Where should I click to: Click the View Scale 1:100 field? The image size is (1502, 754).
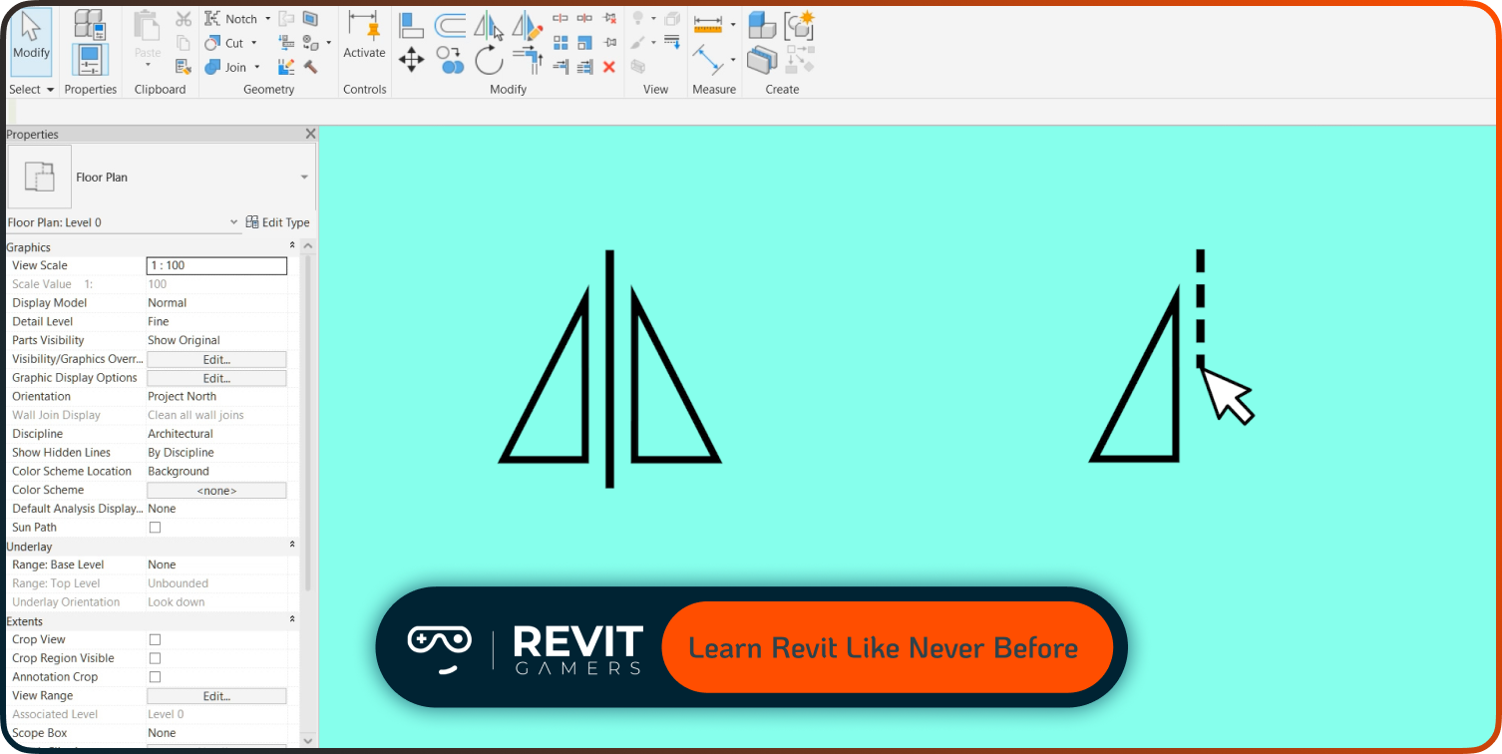coord(216,265)
